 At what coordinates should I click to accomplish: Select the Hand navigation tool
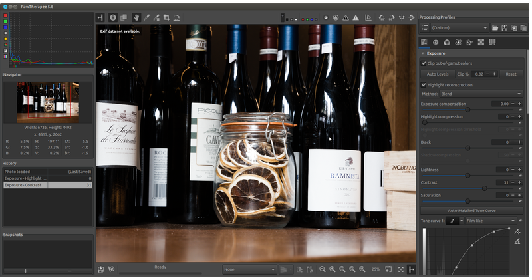point(136,18)
